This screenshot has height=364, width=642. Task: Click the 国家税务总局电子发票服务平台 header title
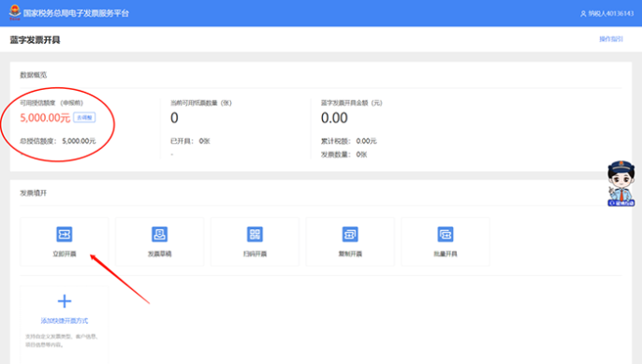(76, 13)
